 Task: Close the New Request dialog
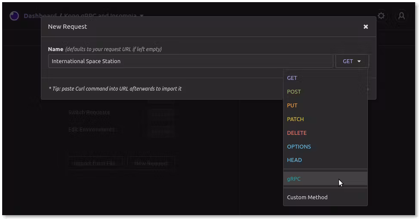366,27
